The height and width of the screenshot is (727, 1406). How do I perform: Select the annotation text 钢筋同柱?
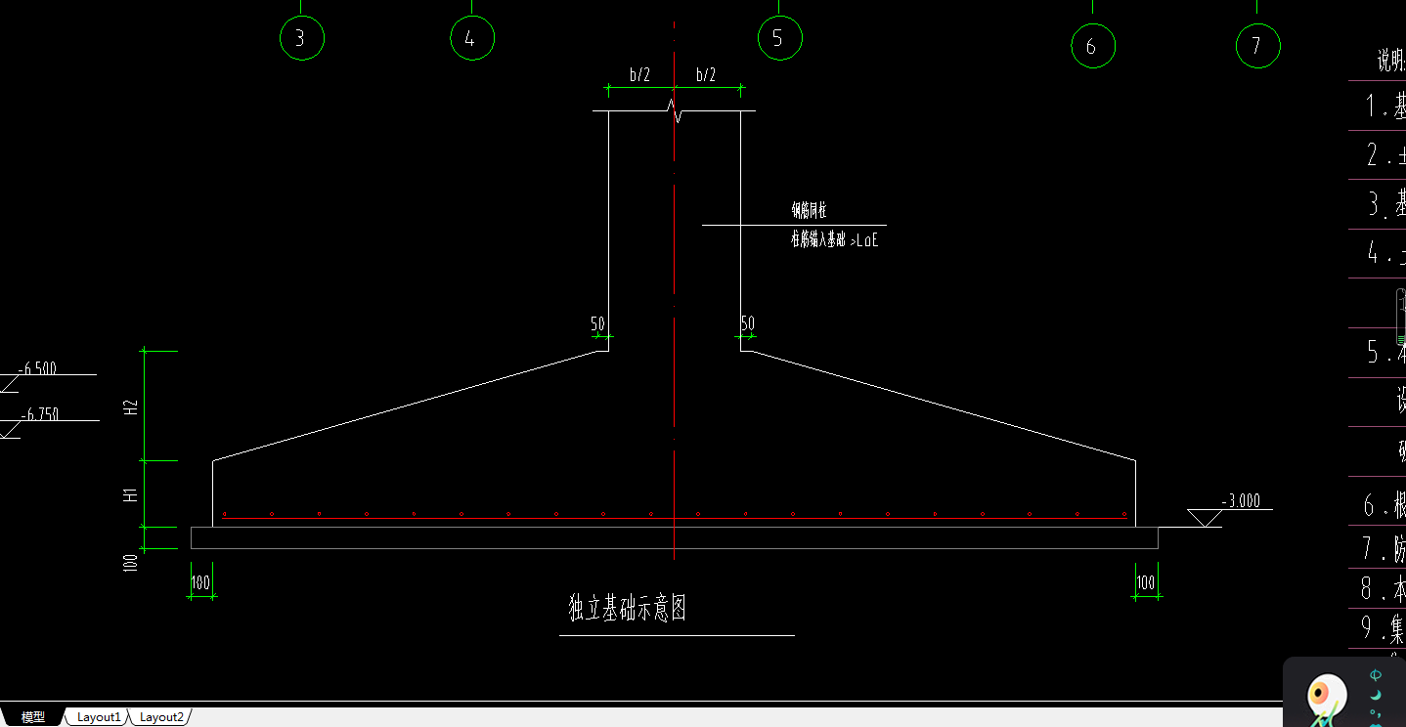(x=810, y=210)
